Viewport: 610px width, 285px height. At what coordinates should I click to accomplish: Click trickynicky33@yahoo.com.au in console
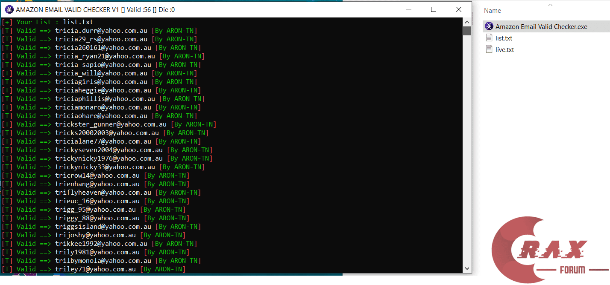click(x=105, y=167)
